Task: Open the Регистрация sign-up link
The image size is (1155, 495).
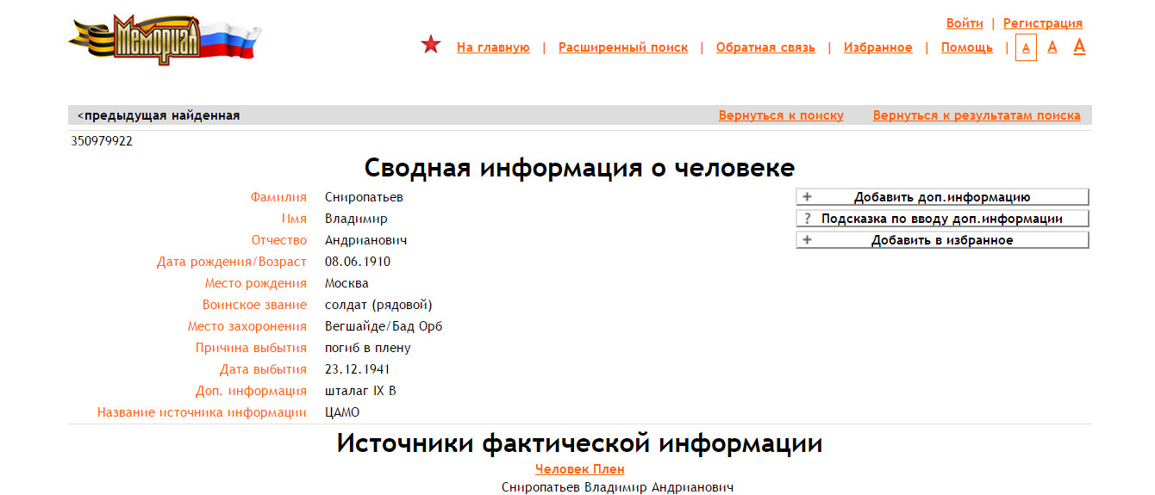Action: click(x=1043, y=23)
